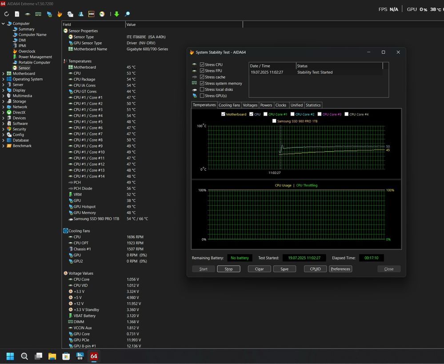The height and width of the screenshot is (364, 444).
Task: Click the Value column header
Action: [184, 24]
